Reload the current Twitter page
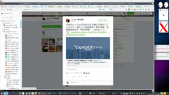169x95 pixels. click(x=8, y=9)
